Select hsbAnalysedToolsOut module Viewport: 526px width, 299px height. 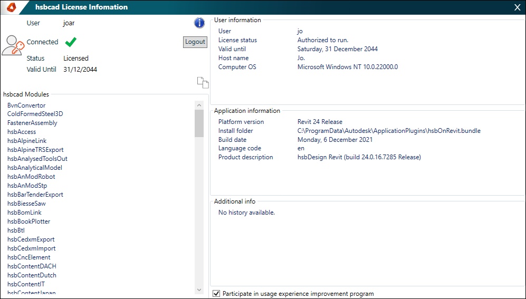(x=37, y=159)
